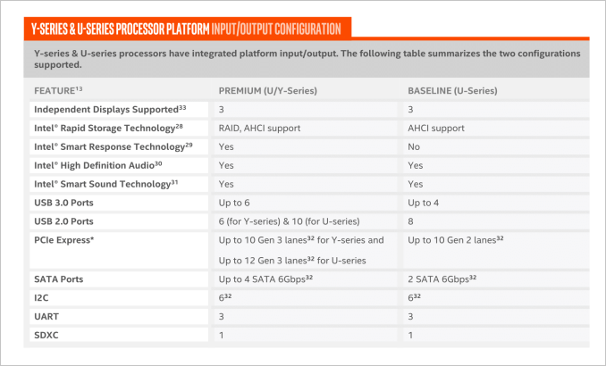Select the SDXC row label

click(46, 335)
